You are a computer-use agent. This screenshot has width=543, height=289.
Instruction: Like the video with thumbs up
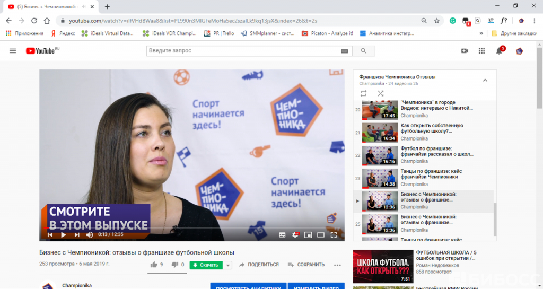pos(154,265)
